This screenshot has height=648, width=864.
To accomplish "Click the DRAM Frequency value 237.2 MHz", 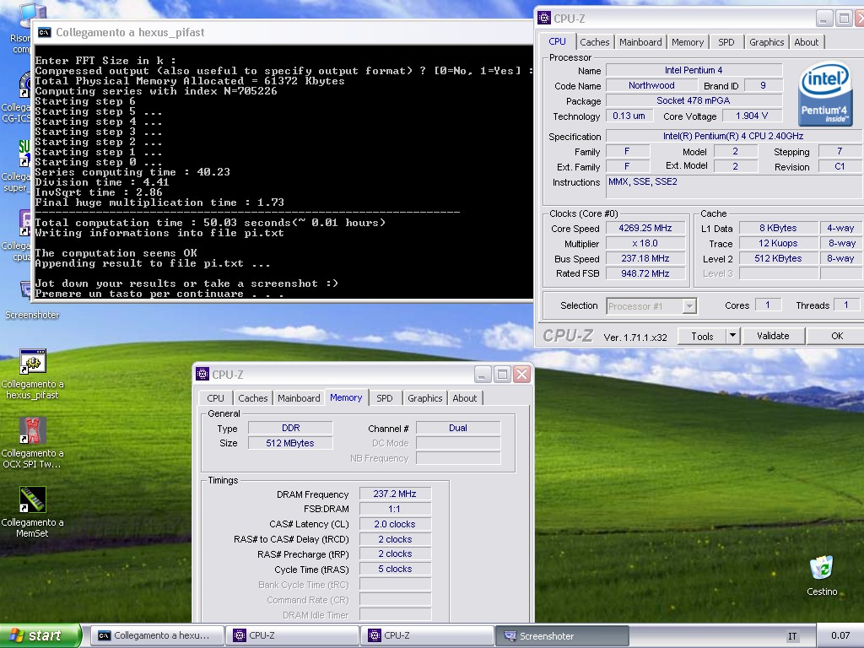I will click(x=395, y=494).
